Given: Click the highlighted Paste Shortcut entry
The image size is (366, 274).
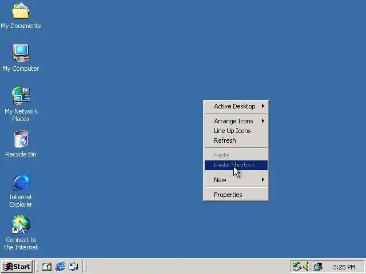Looking at the screenshot, I should [236, 165].
